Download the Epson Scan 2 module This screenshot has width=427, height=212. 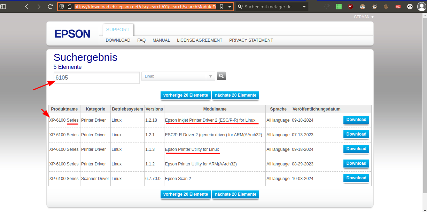point(356,178)
